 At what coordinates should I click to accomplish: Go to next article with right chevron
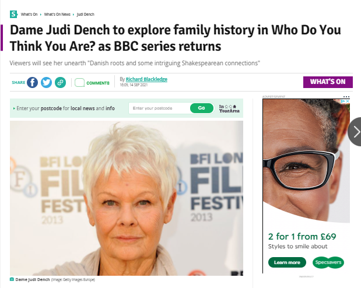pyautogui.click(x=355, y=132)
